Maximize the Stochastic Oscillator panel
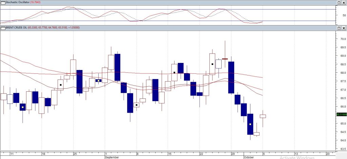 tap(339, 2)
